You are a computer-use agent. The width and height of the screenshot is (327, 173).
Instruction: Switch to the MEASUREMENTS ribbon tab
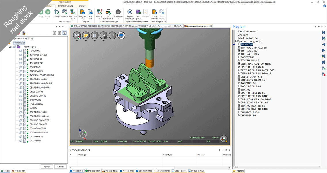[65, 6]
